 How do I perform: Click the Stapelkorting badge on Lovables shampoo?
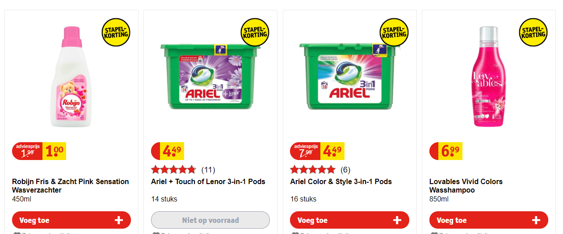click(x=534, y=33)
